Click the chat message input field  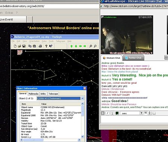click(134, 119)
